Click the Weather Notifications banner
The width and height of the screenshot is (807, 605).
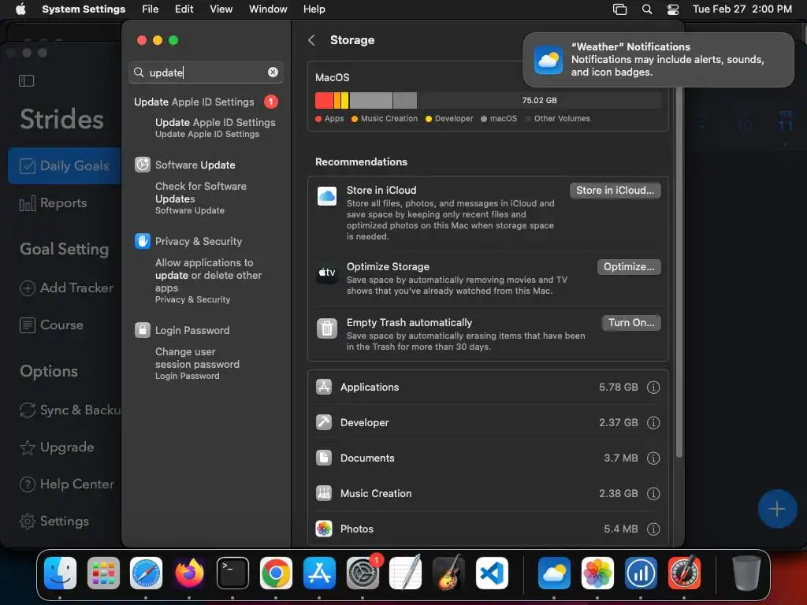pyautogui.click(x=659, y=60)
